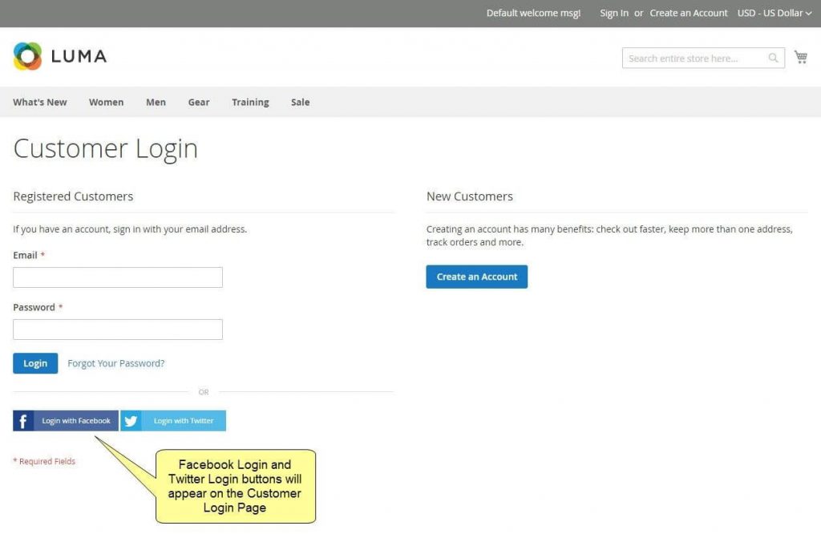Click the Luma logo icon
This screenshot has width=821, height=534.
point(28,56)
